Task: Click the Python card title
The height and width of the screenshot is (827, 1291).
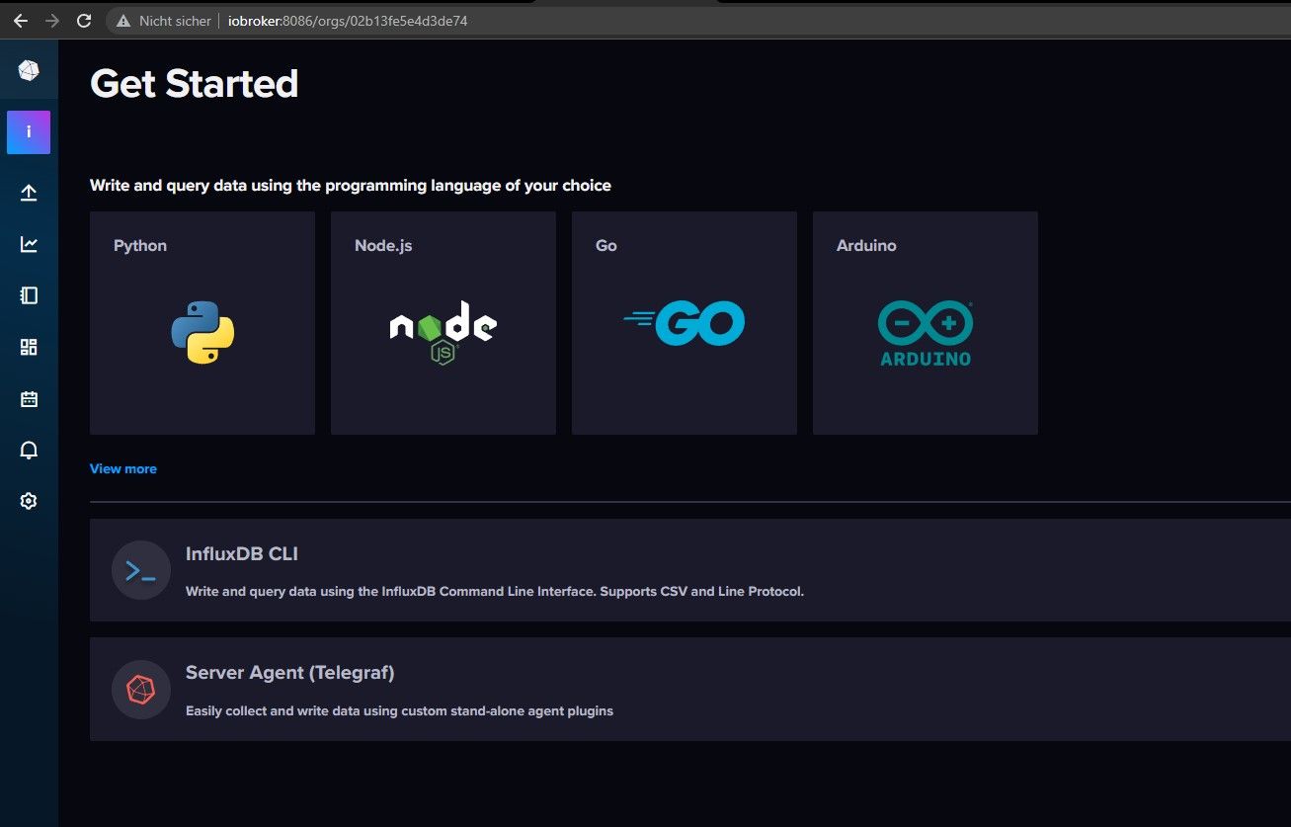Action: (140, 245)
